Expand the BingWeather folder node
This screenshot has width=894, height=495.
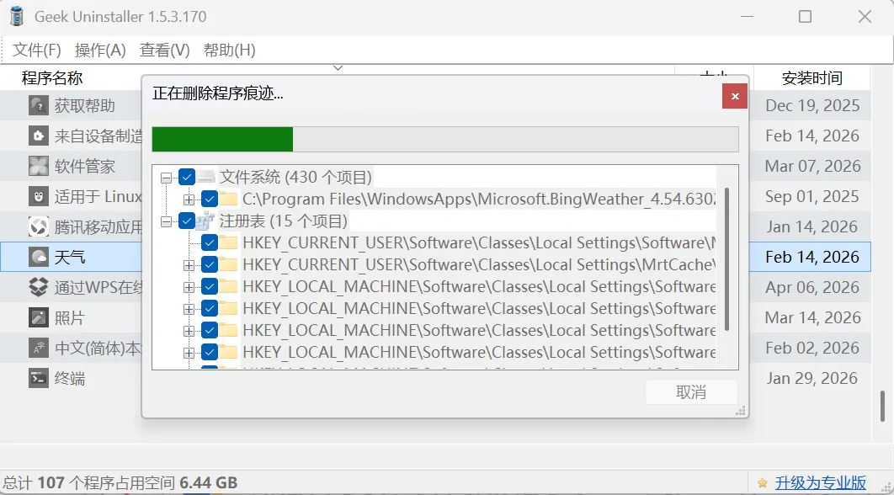pyautogui.click(x=189, y=200)
